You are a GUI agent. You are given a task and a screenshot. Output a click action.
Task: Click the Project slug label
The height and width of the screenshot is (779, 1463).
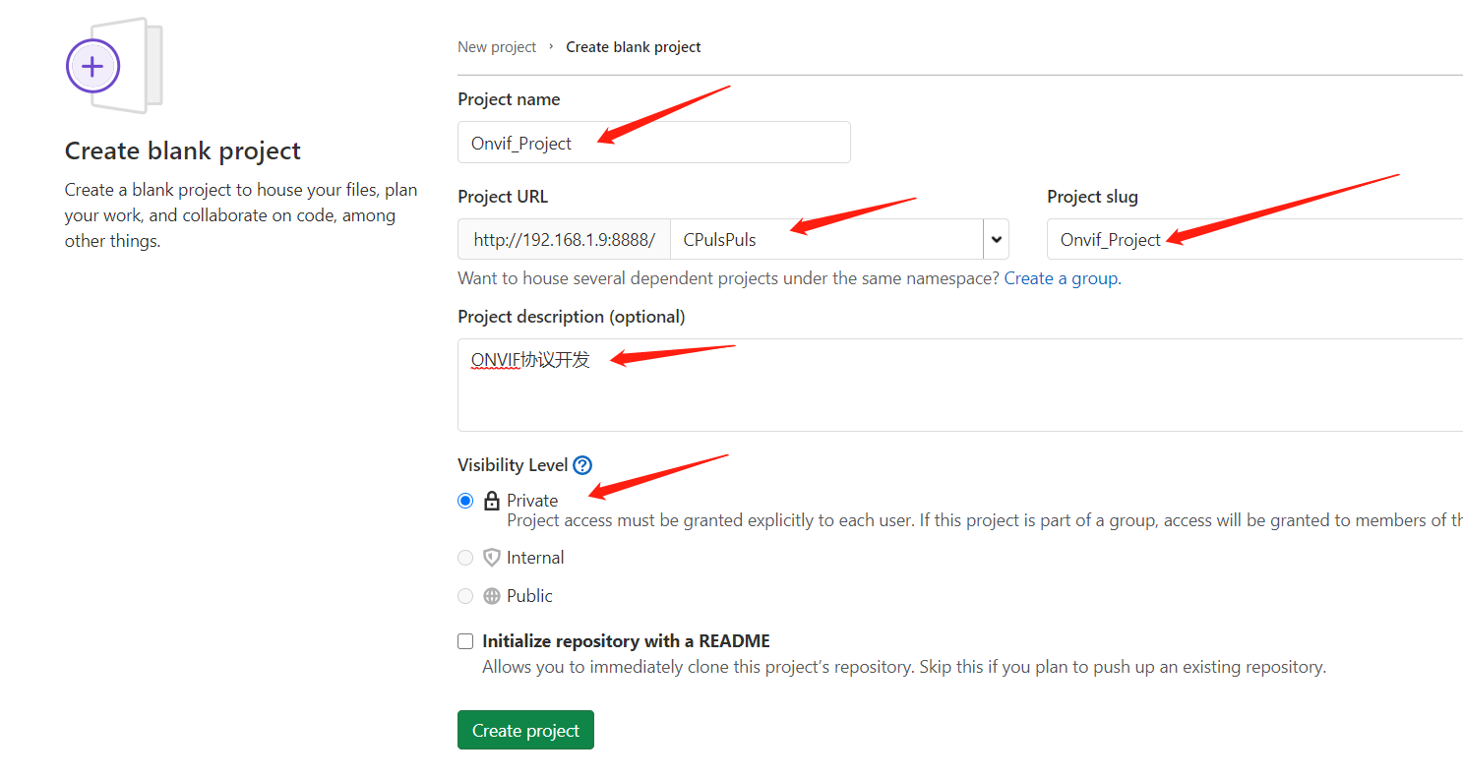1092,197
